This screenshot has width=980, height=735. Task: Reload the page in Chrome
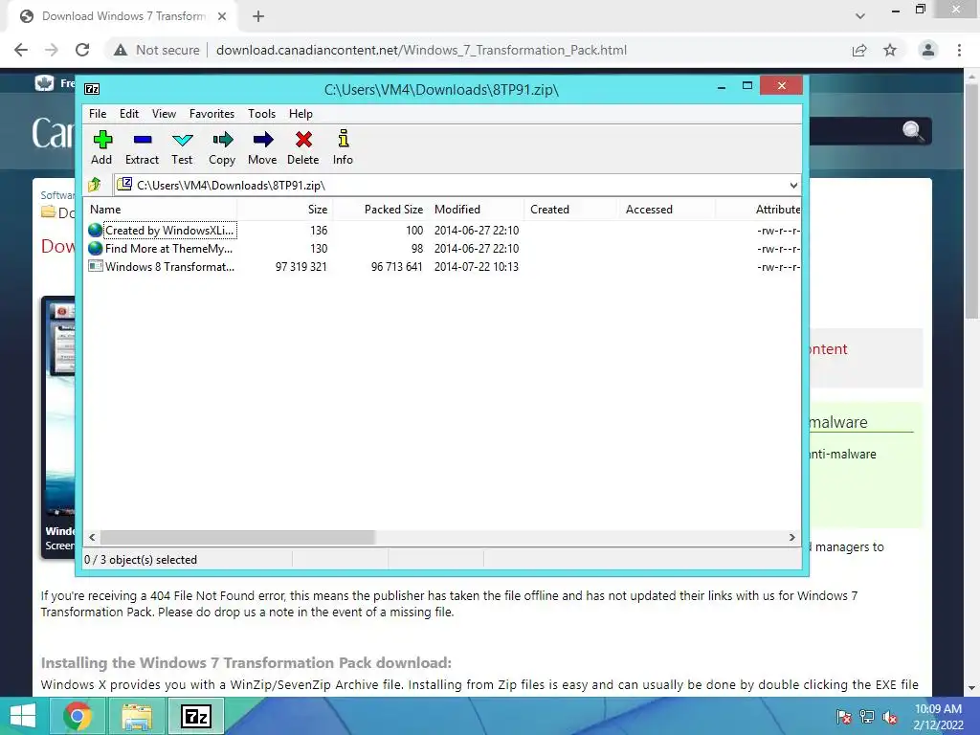point(82,50)
